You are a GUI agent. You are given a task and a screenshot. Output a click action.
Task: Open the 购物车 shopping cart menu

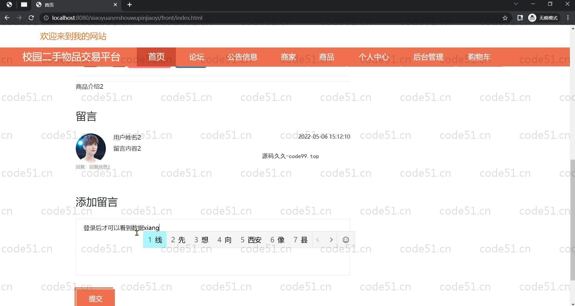click(x=479, y=57)
